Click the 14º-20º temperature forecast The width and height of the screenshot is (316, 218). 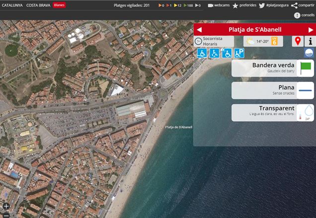pos(262,42)
